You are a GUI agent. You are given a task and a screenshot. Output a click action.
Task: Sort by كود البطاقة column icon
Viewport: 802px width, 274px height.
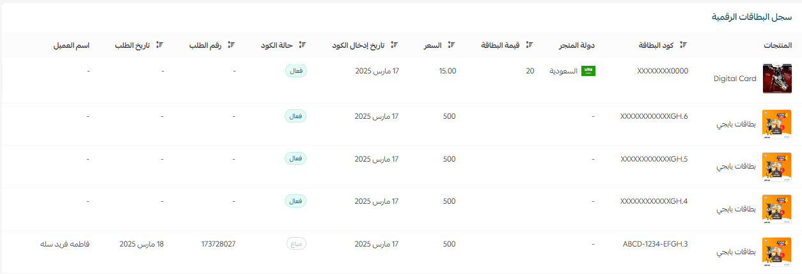point(684,45)
